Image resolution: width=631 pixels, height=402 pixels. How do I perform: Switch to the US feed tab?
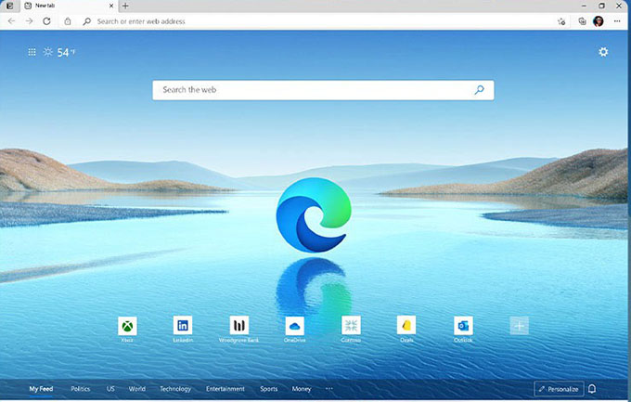[110, 389]
